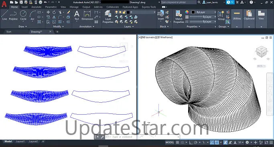The width and height of the screenshot is (274, 147).
Task: Activate the Move tool in Modify
Action: tap(48, 12)
